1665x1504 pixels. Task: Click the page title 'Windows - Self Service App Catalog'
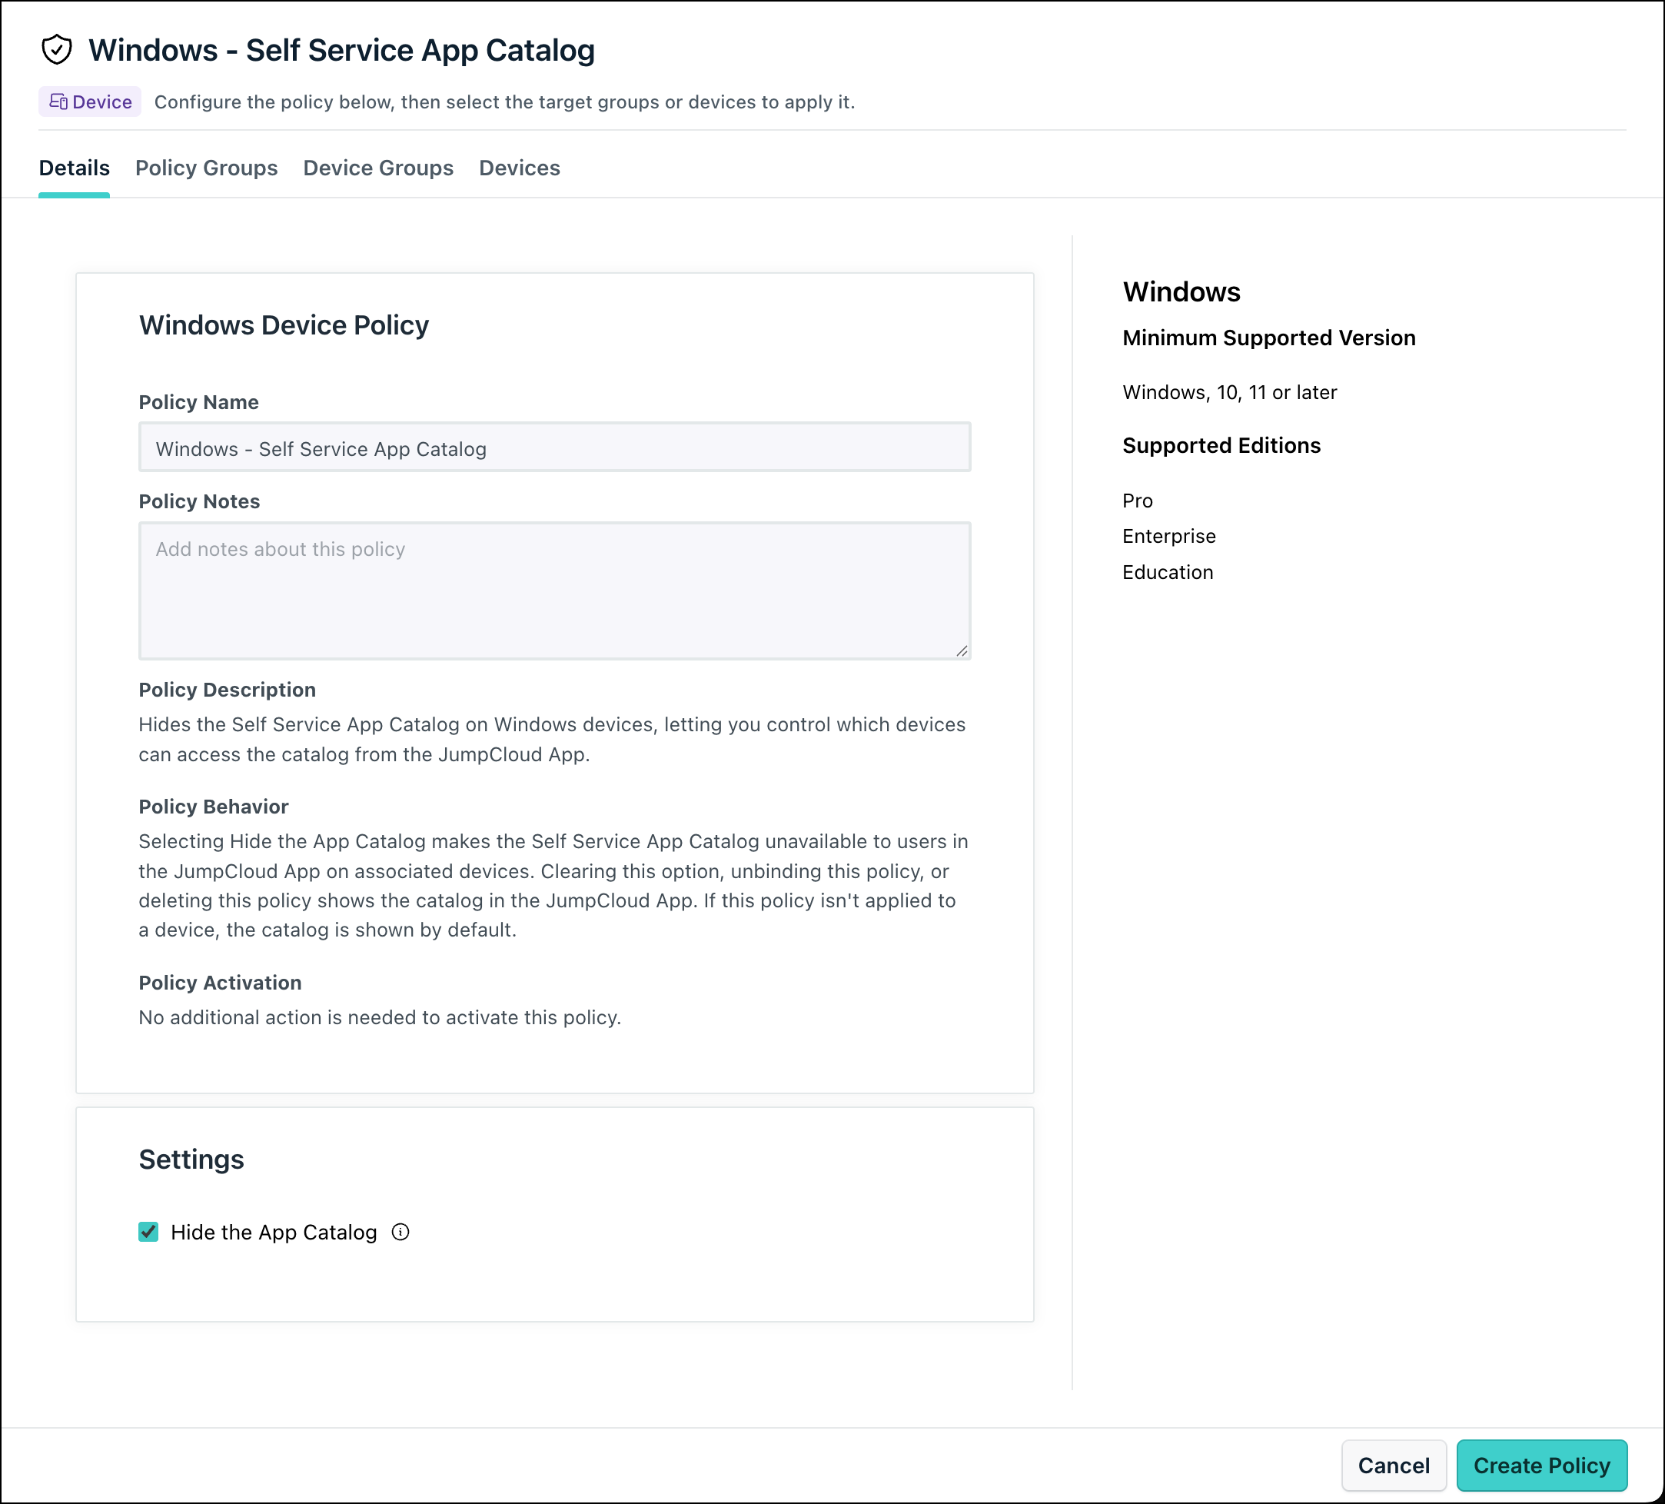(x=342, y=51)
